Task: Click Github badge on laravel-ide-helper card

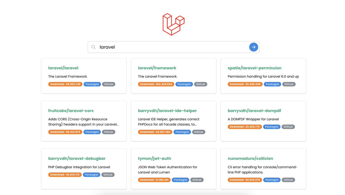Action: (x=199, y=132)
